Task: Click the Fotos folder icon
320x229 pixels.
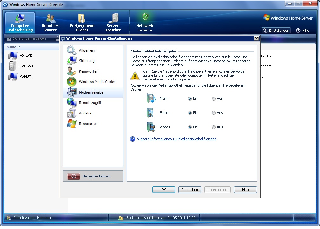Action: [x=150, y=113]
